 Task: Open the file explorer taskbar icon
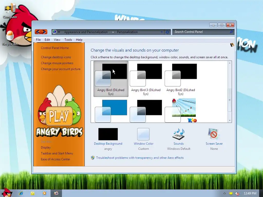tap(33, 193)
